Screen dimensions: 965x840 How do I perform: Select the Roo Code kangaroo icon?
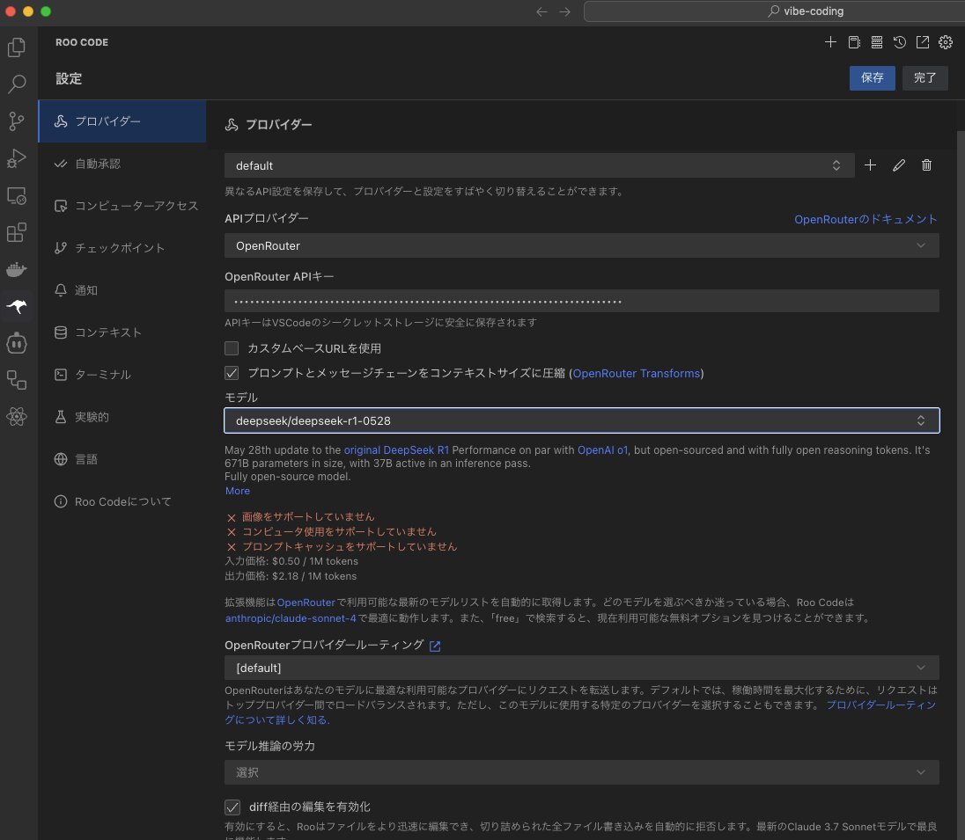[17, 305]
